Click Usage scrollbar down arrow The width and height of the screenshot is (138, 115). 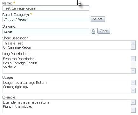(133, 91)
